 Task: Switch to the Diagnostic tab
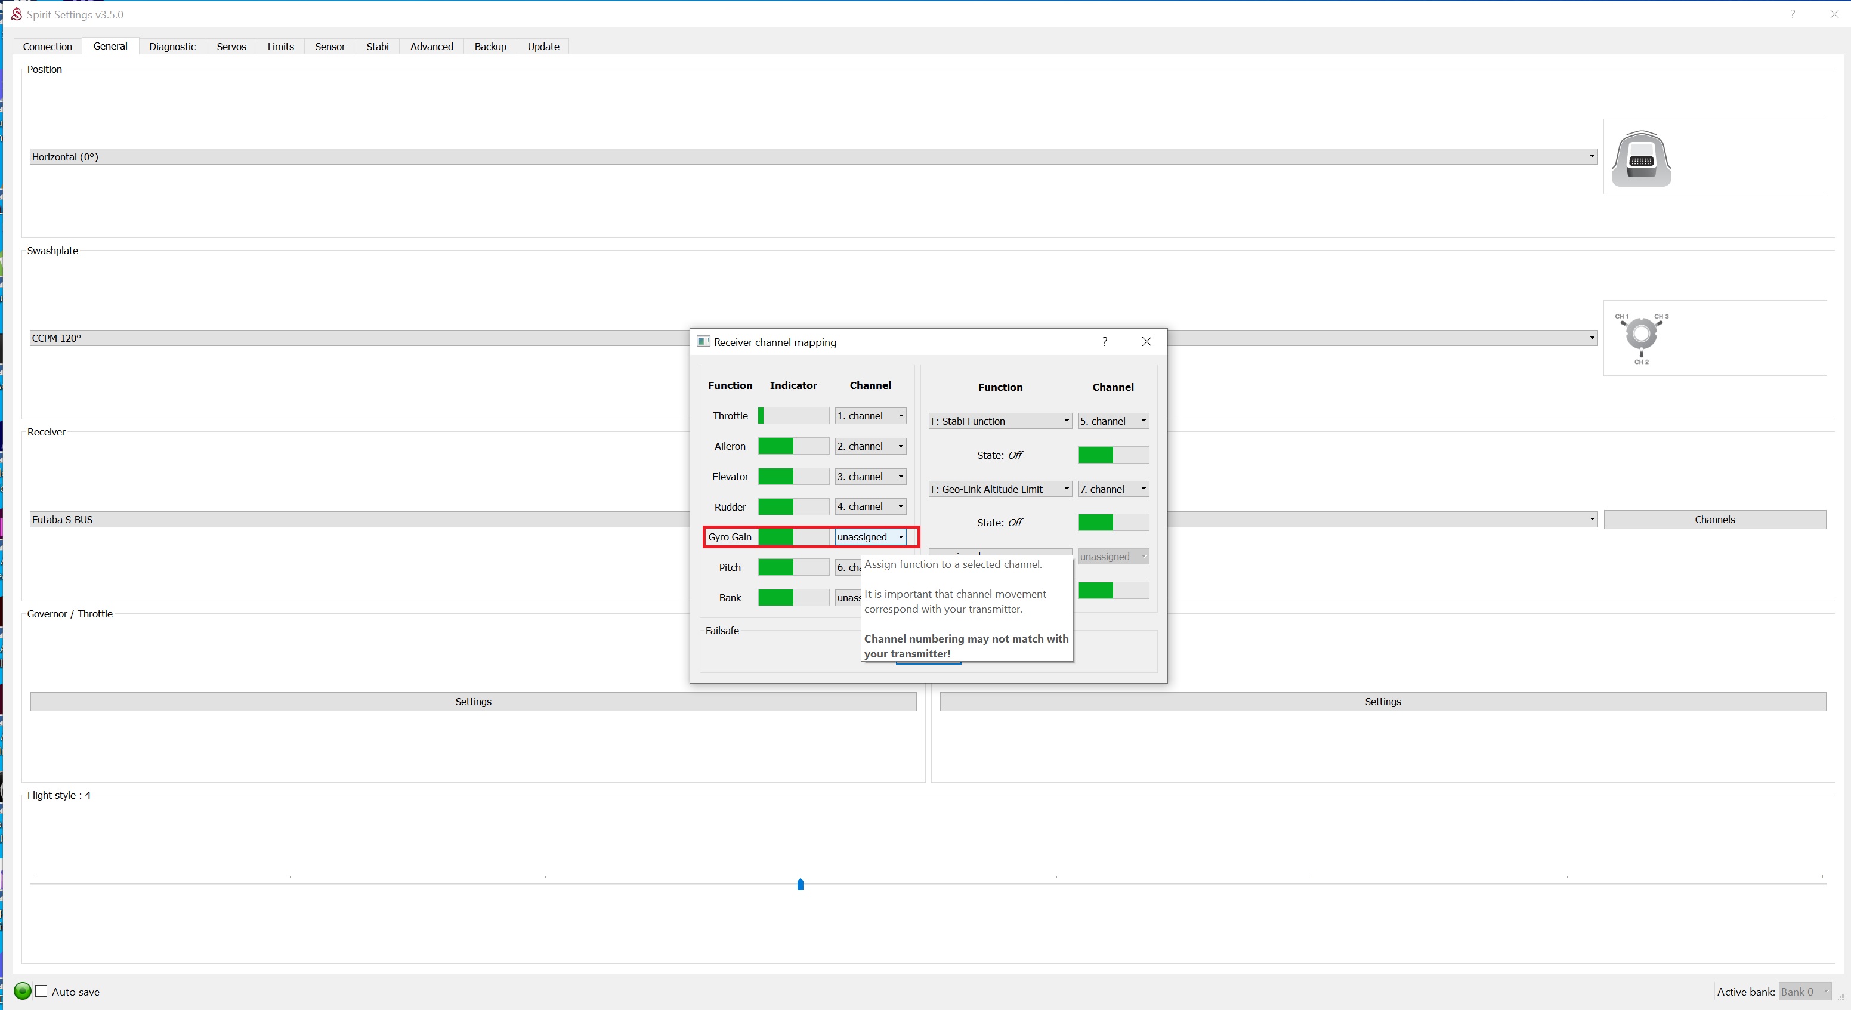[x=172, y=47]
